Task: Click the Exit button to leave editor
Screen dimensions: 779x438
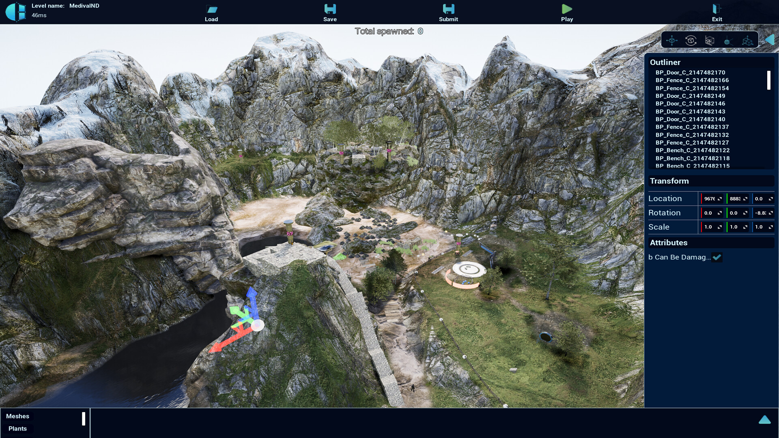Action: tap(717, 13)
